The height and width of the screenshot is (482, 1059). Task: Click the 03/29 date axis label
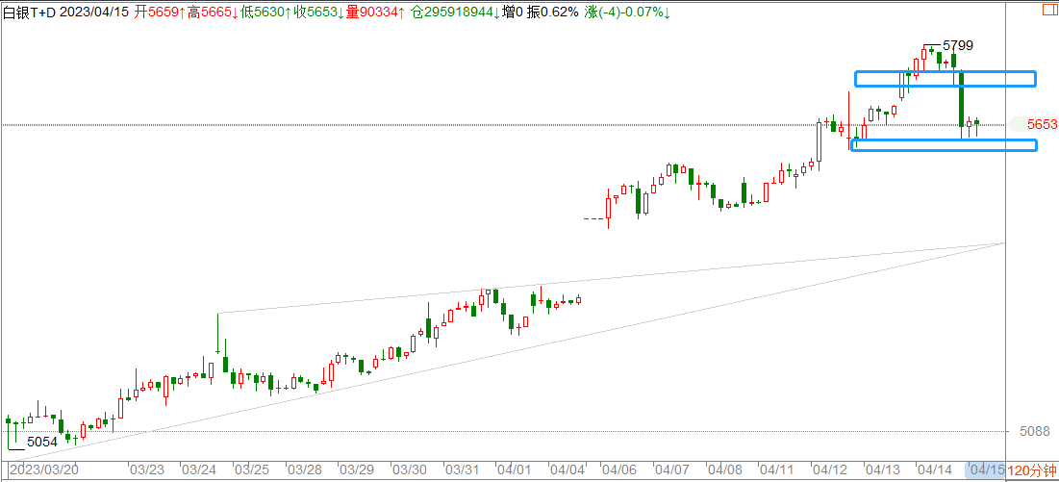tap(357, 469)
